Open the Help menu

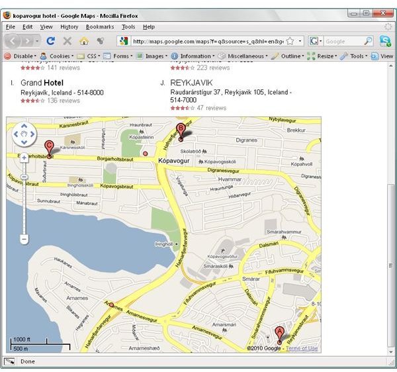click(x=149, y=27)
